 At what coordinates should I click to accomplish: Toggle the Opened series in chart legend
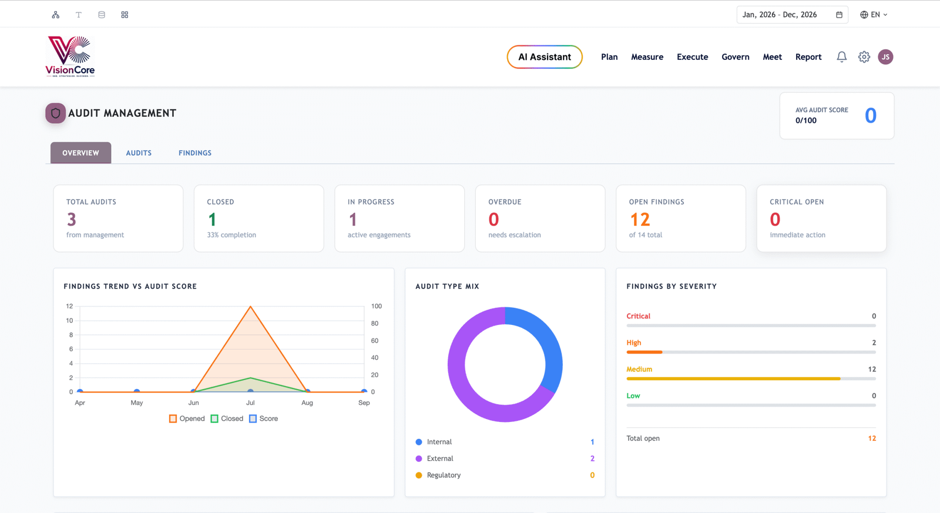pos(187,418)
